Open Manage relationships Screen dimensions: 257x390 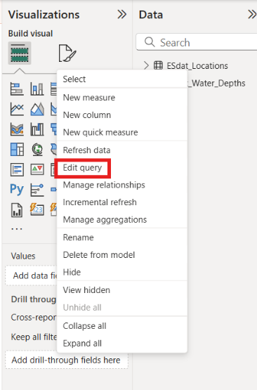tap(121, 185)
